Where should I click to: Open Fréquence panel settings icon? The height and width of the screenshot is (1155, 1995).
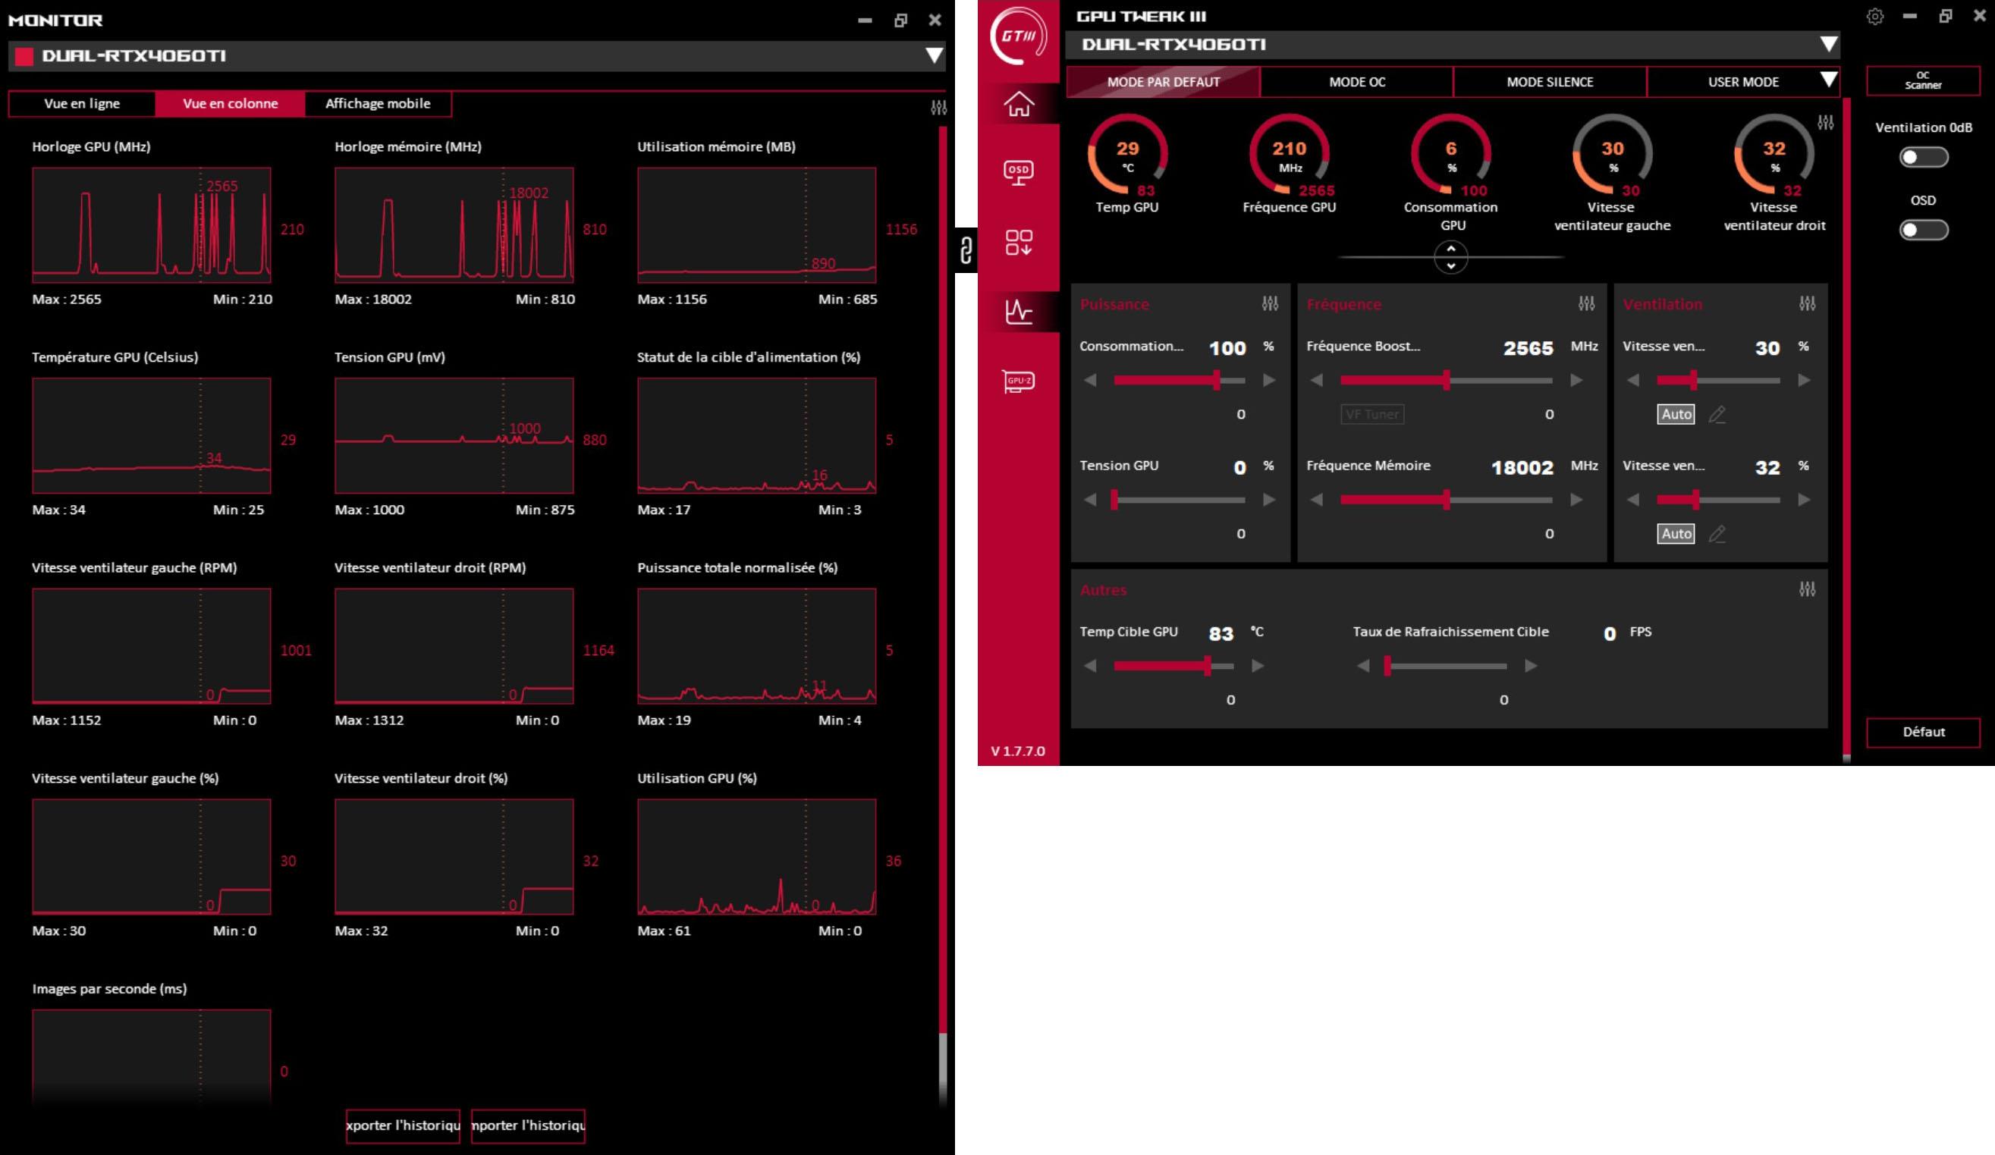(x=1586, y=303)
